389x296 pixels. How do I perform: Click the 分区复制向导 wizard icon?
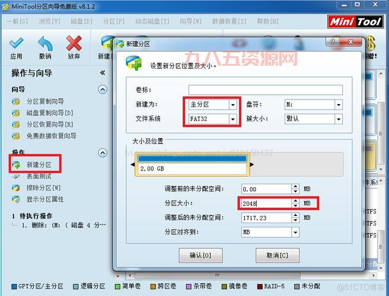(x=15, y=101)
